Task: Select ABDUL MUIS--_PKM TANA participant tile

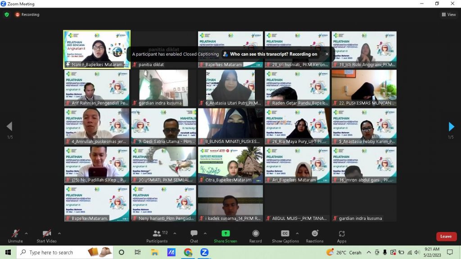Action: (x=297, y=203)
